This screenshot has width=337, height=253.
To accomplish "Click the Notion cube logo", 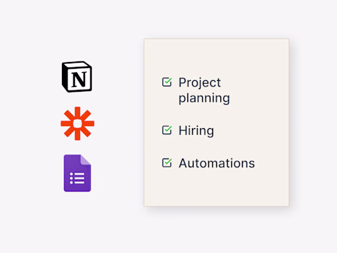I will tap(77, 77).
